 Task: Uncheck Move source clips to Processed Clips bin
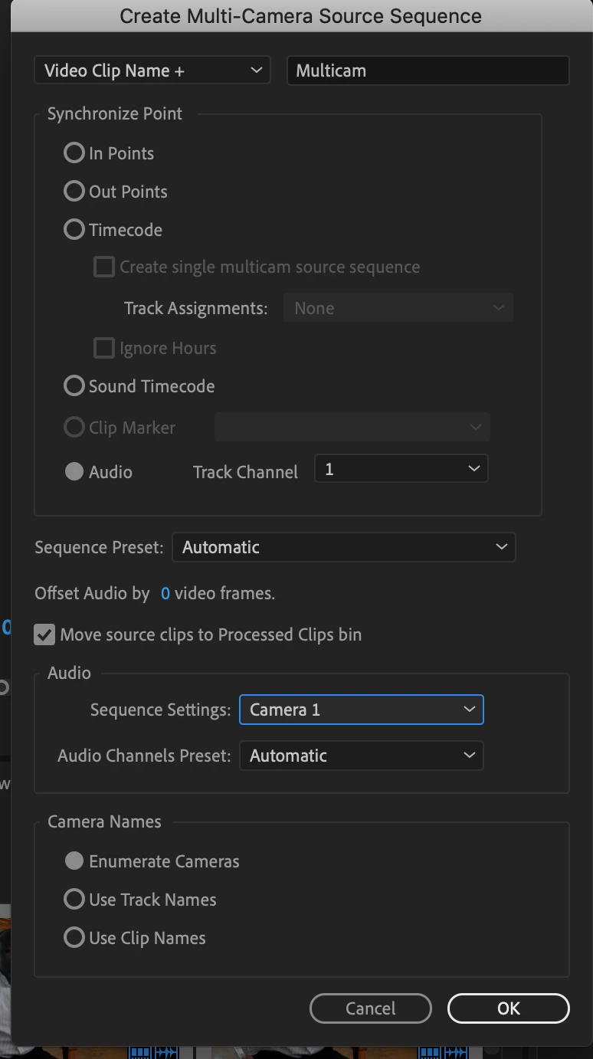(45, 634)
